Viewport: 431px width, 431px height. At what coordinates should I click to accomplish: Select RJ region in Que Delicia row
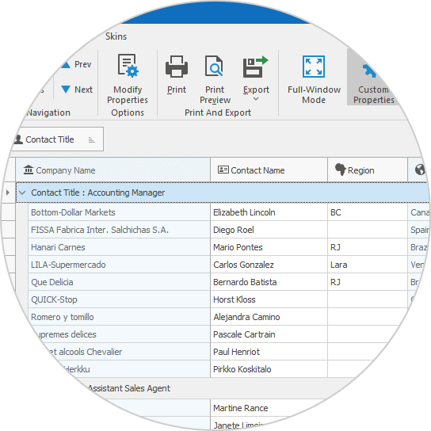click(368, 282)
